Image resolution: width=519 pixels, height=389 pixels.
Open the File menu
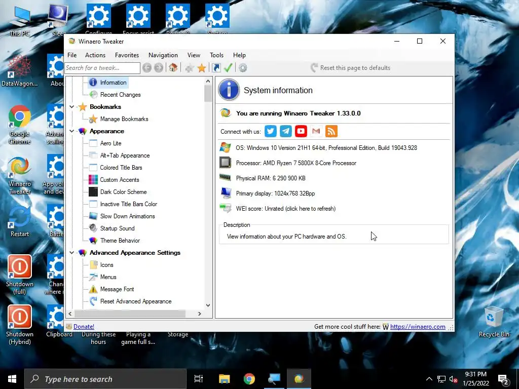coord(72,55)
